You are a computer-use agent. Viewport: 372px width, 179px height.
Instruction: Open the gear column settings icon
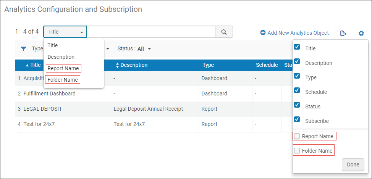[361, 33]
